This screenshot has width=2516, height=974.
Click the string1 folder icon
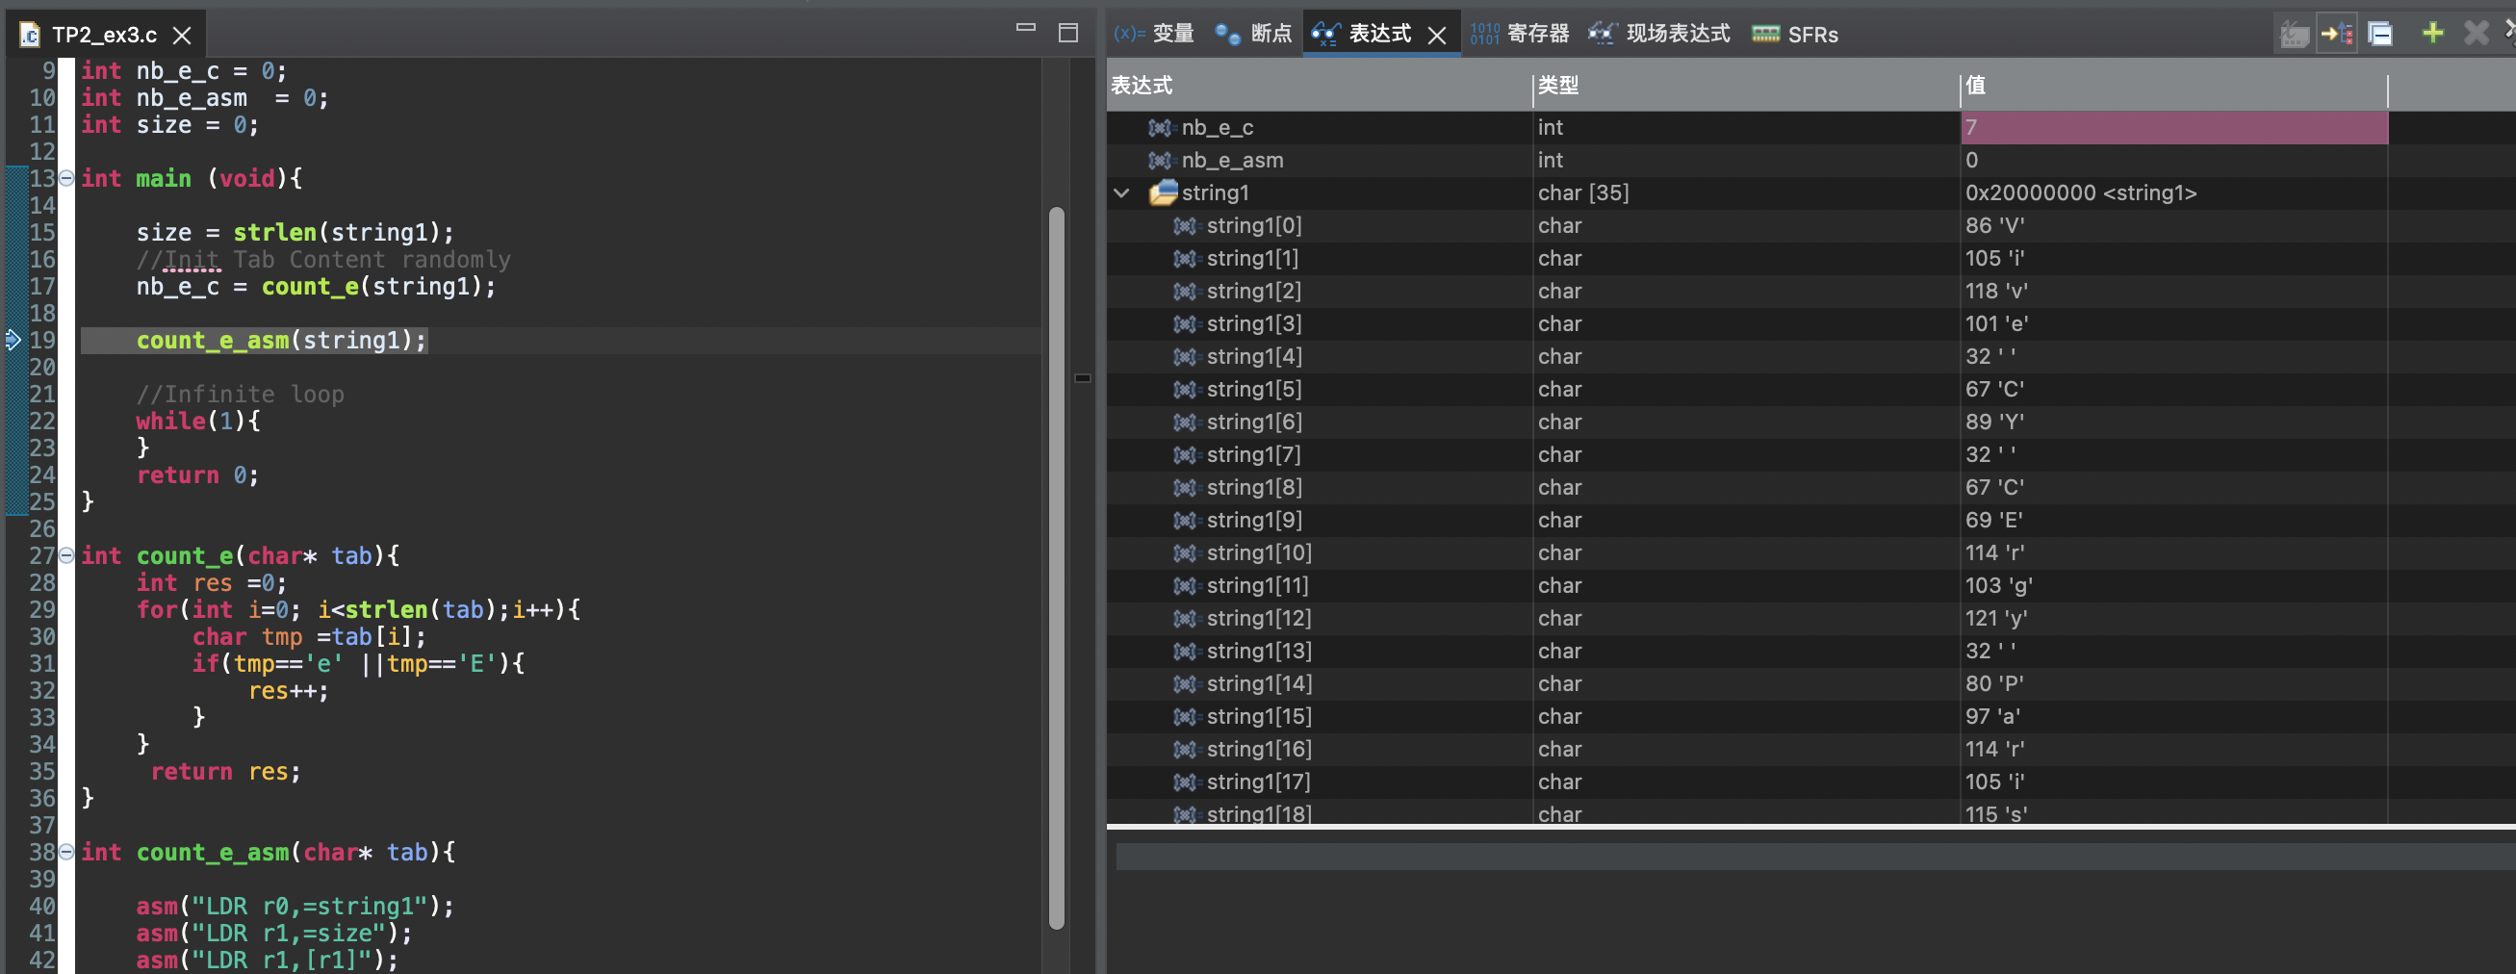(x=1163, y=192)
